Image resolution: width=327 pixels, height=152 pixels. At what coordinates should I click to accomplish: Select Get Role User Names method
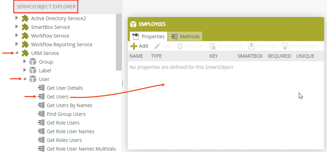(x=70, y=131)
